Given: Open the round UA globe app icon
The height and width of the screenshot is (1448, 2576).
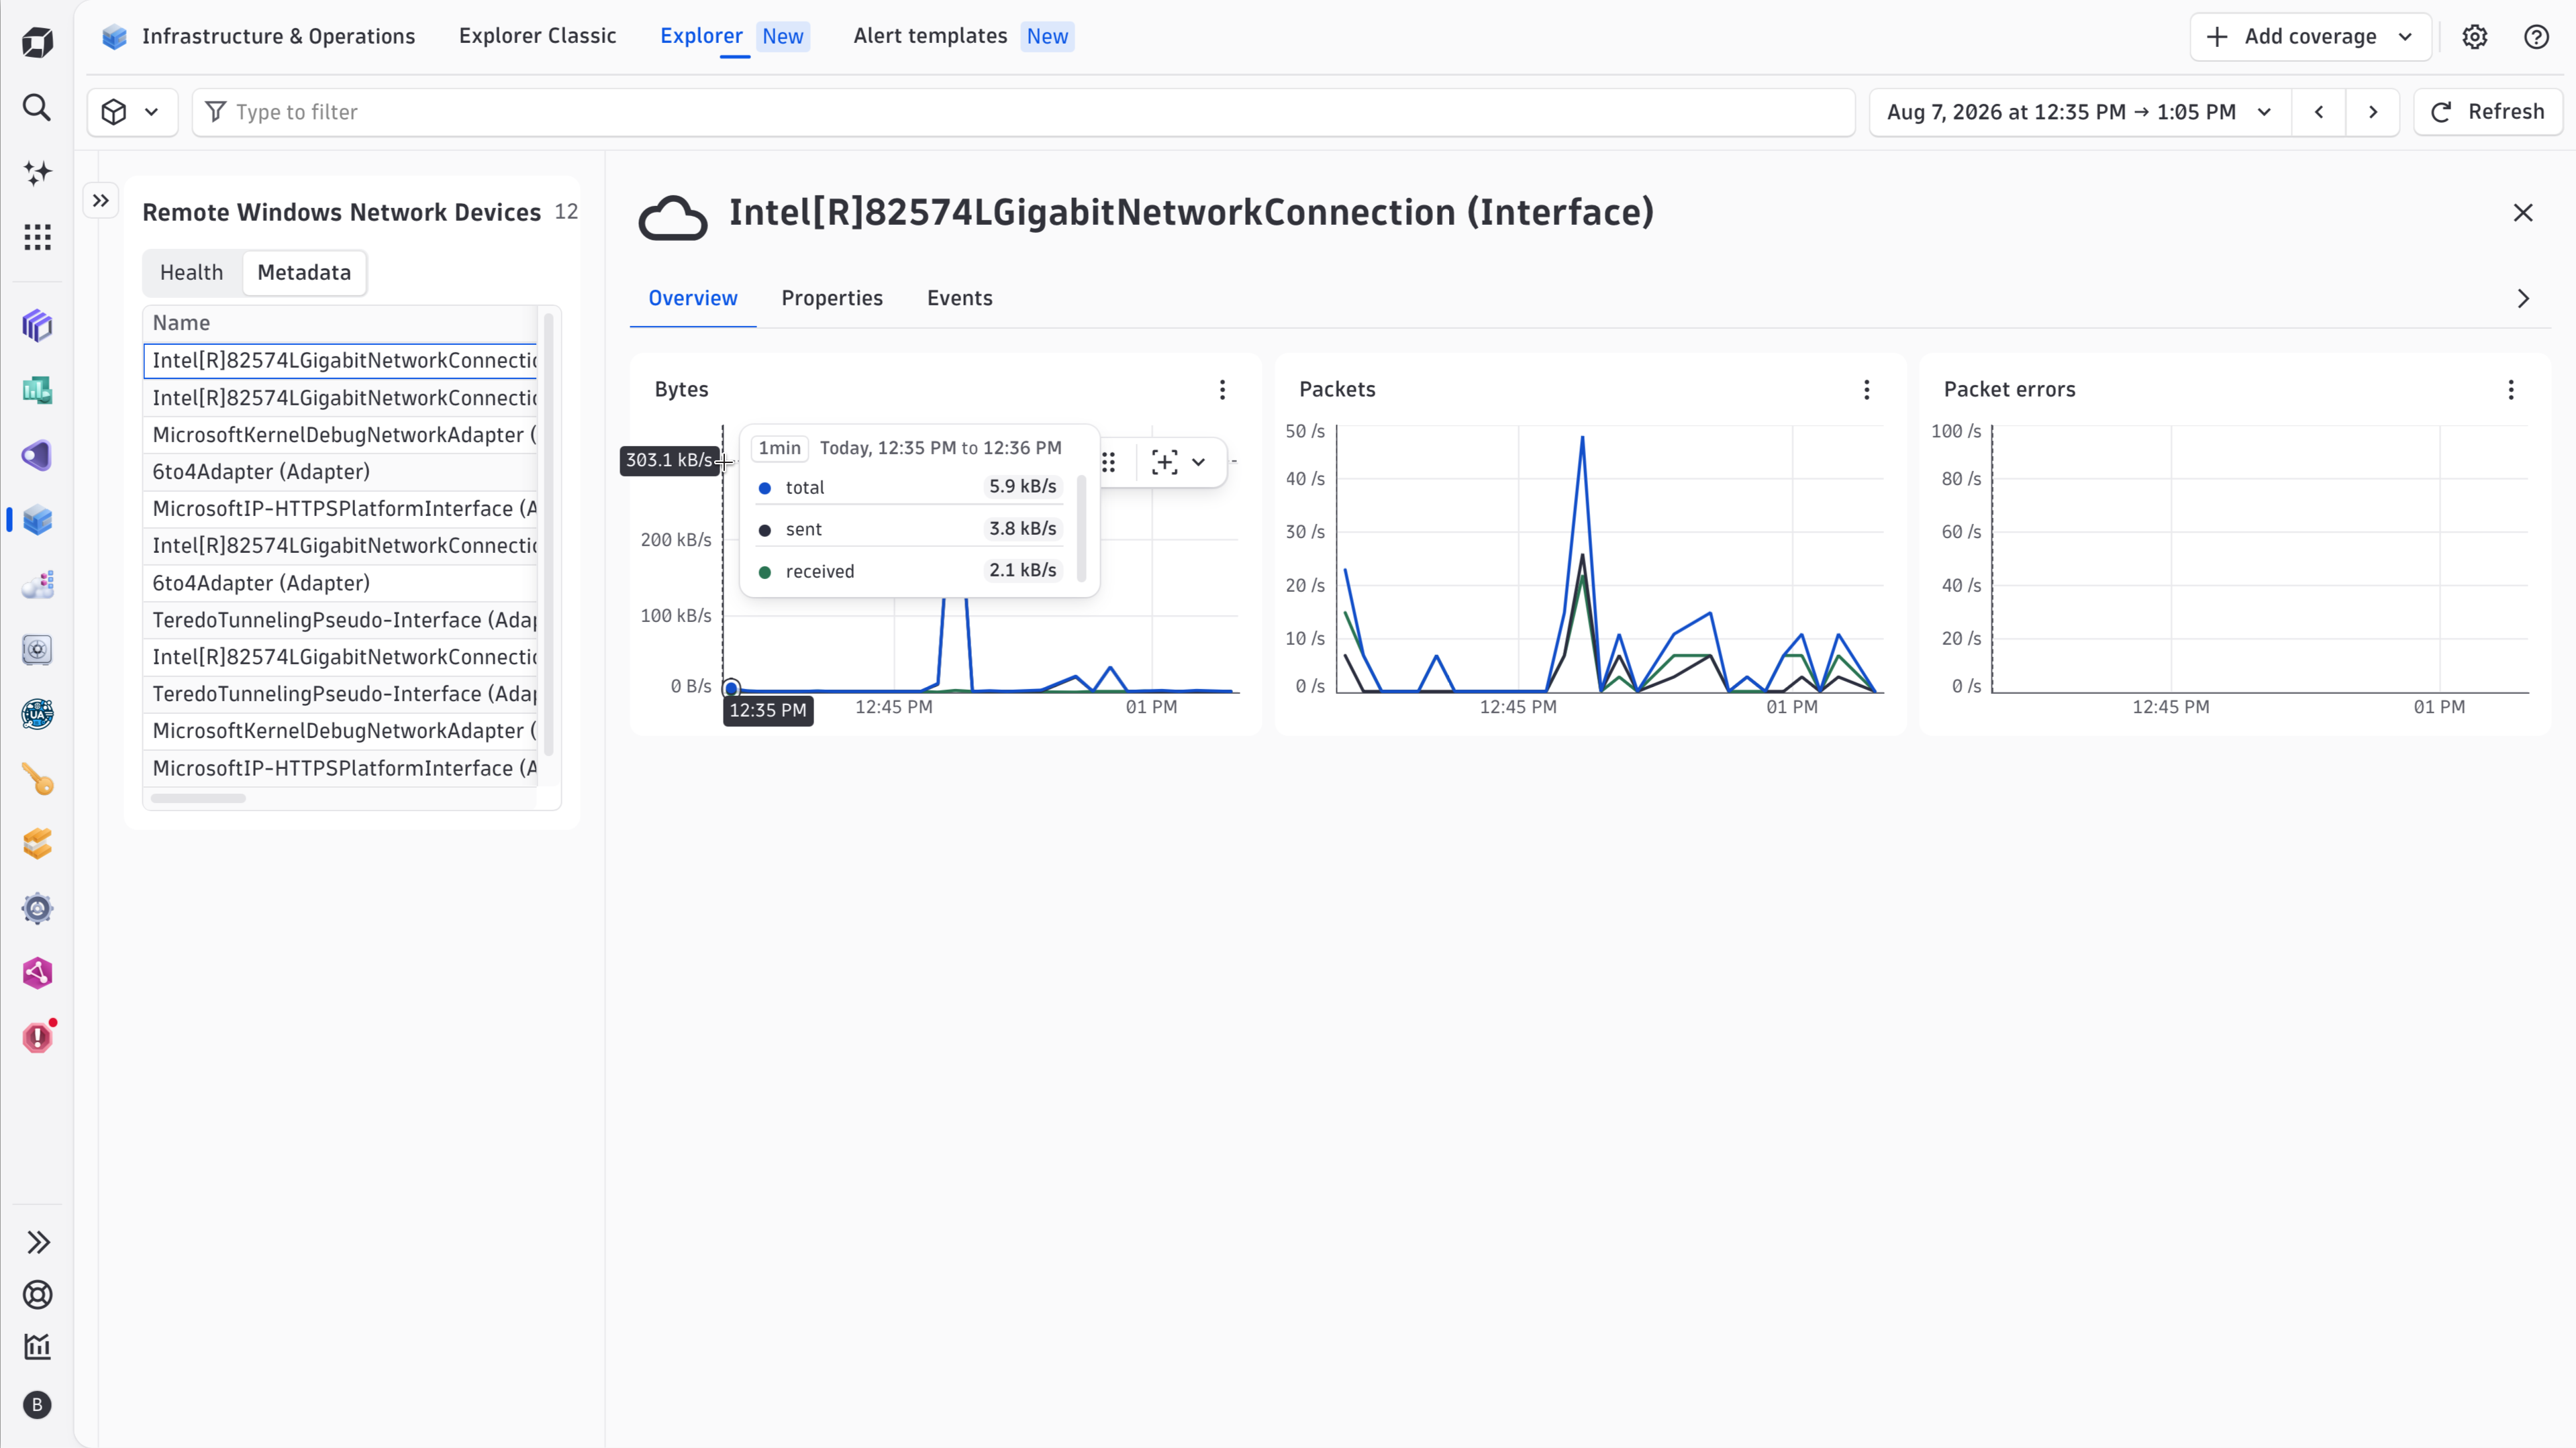Looking at the screenshot, I should click(37, 714).
